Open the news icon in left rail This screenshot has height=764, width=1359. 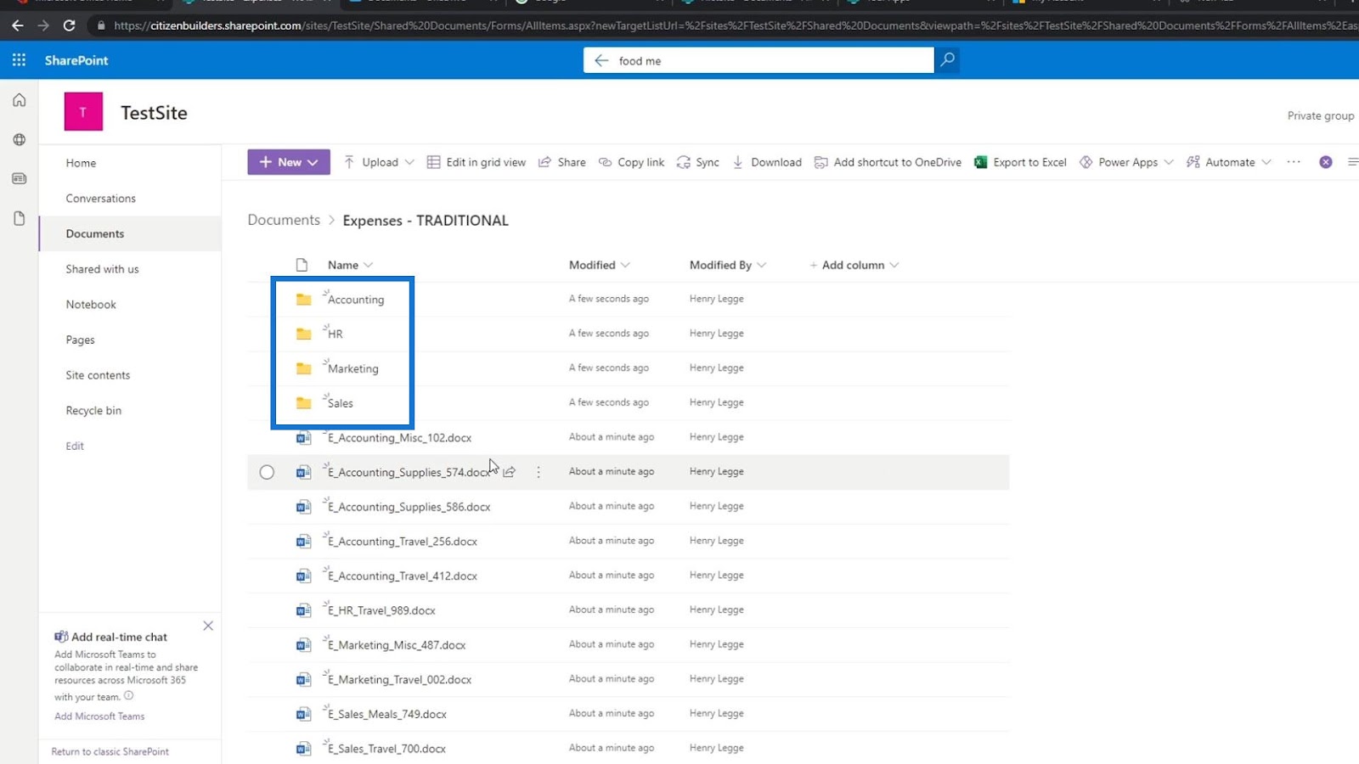(20, 178)
